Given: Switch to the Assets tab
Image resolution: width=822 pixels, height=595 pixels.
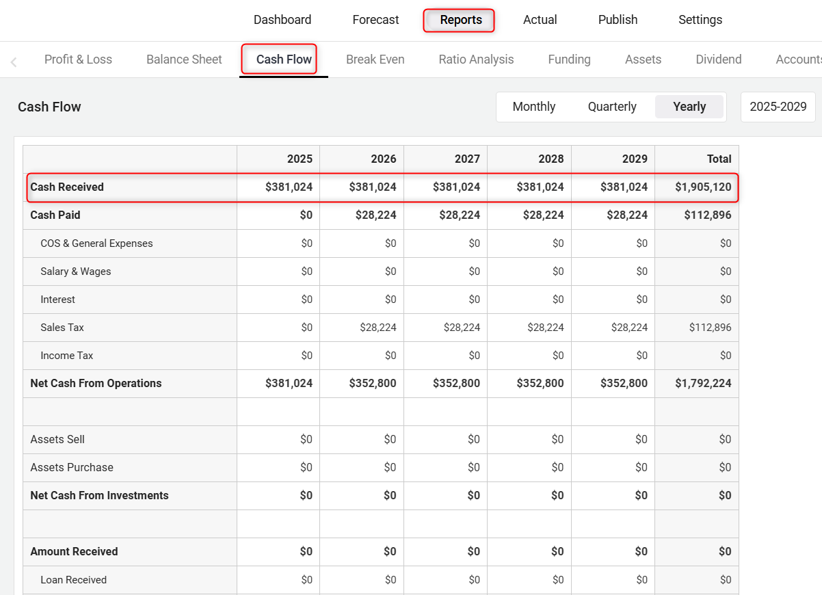Looking at the screenshot, I should point(643,59).
